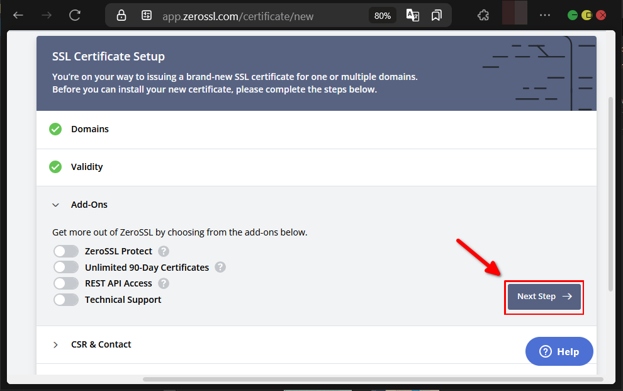Open the CSR & Contact step title

pyautogui.click(x=101, y=344)
